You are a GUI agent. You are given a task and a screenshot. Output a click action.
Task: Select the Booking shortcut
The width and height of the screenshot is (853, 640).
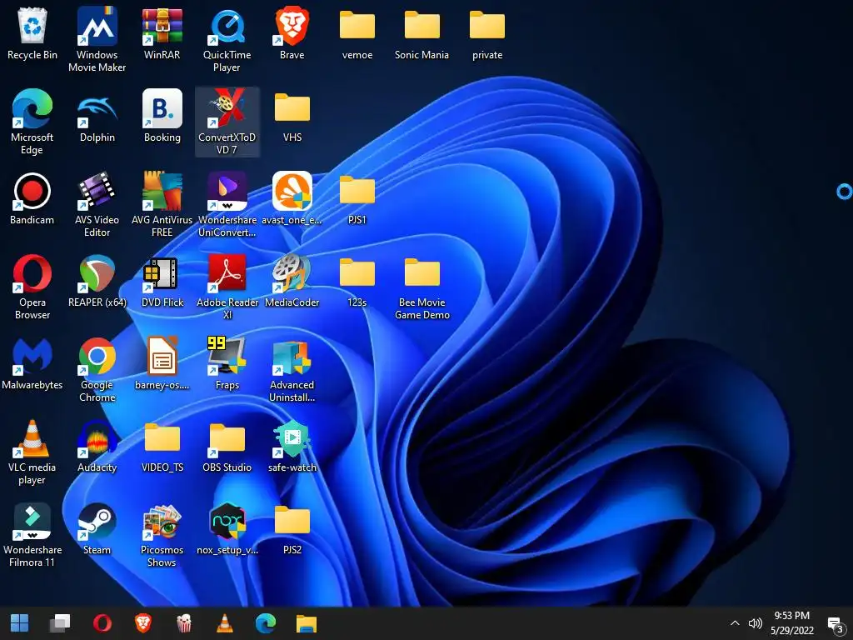click(162, 117)
